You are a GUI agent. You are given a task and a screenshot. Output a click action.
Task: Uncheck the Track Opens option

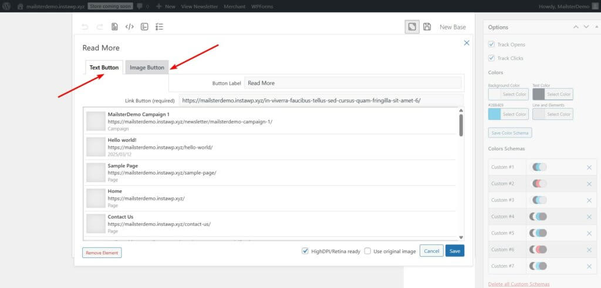coord(492,45)
